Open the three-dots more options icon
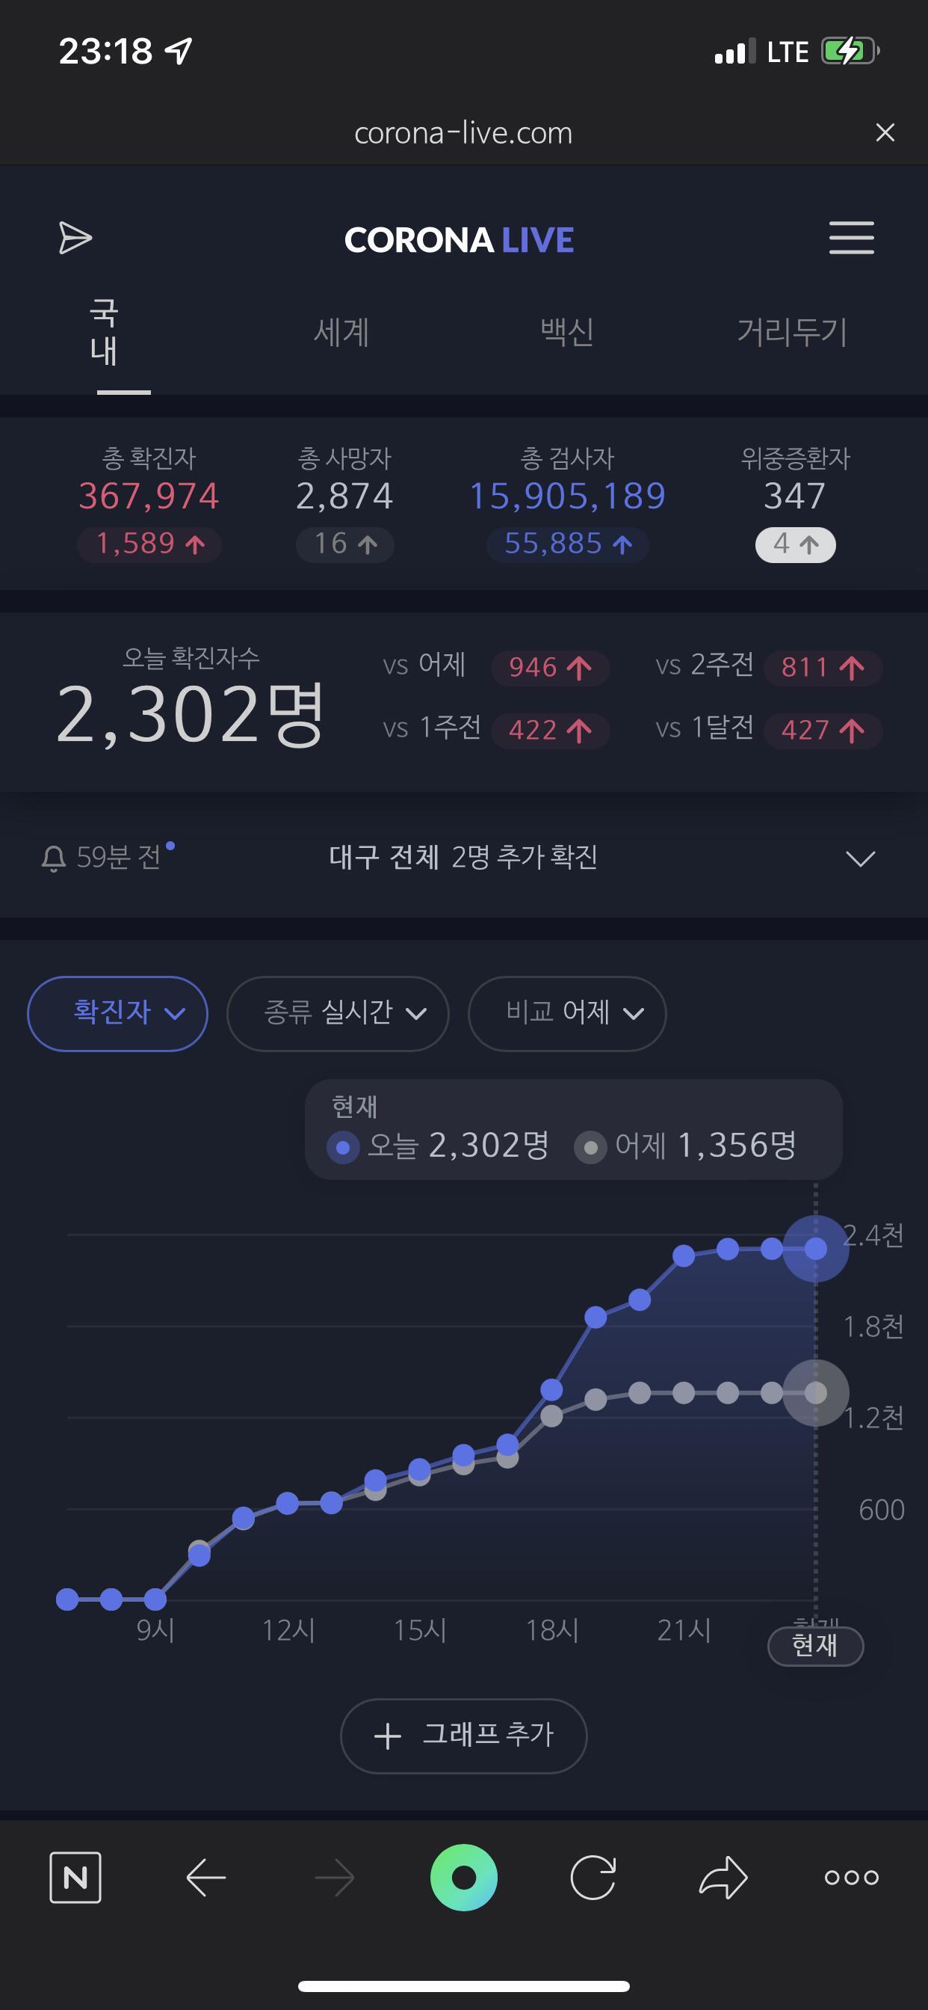This screenshot has height=2010, width=928. (x=852, y=1878)
